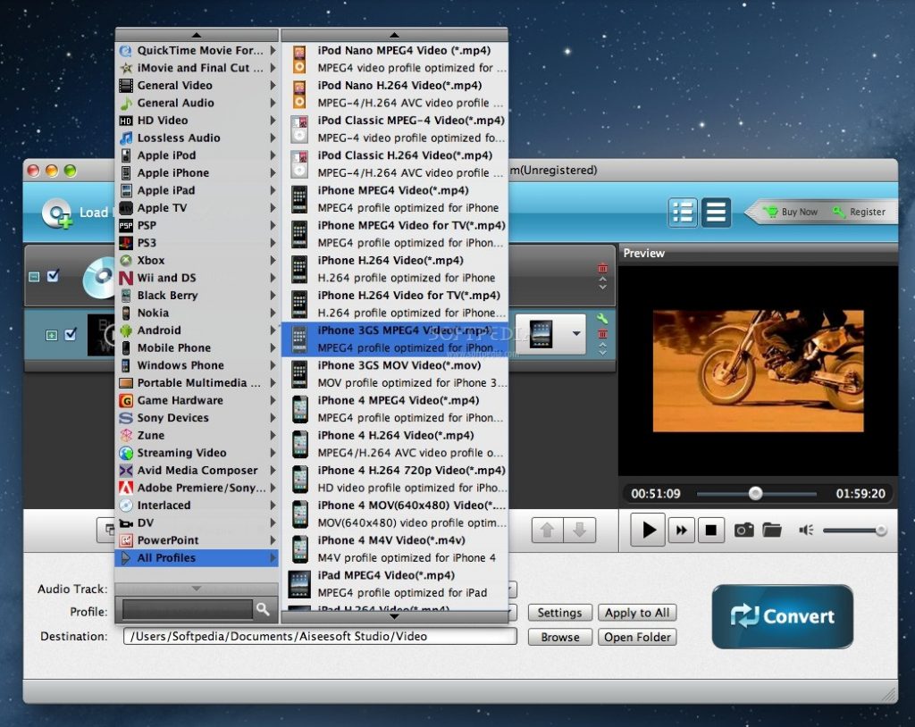Click Apply to All button
Screen dimensions: 915x727
[637, 613]
